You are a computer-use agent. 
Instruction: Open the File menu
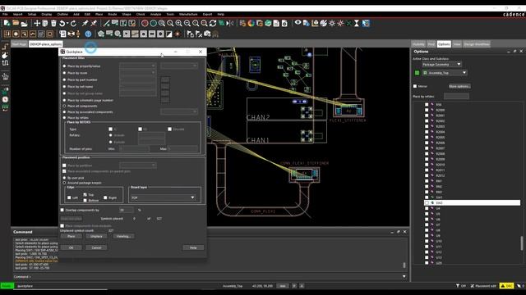(5, 15)
